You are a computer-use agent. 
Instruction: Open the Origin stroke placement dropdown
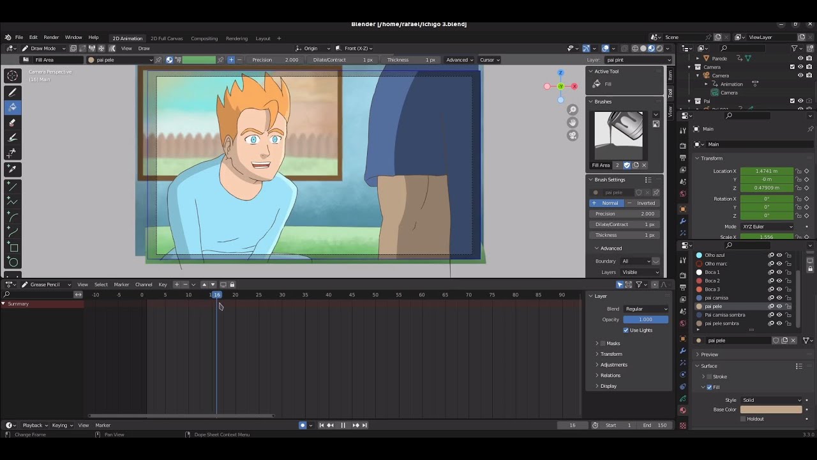coord(313,49)
